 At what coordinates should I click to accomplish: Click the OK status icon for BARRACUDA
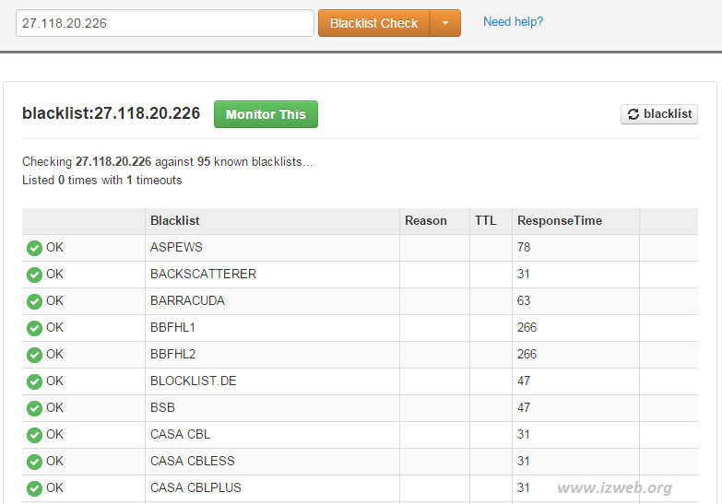tap(34, 301)
